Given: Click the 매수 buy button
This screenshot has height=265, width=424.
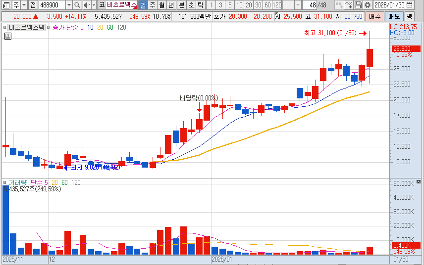Looking at the screenshot, I should click(375, 16).
